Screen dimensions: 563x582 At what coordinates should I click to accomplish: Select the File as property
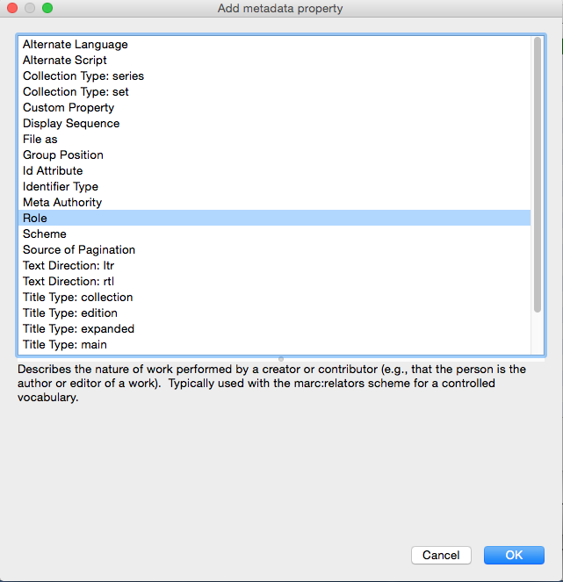pos(40,140)
